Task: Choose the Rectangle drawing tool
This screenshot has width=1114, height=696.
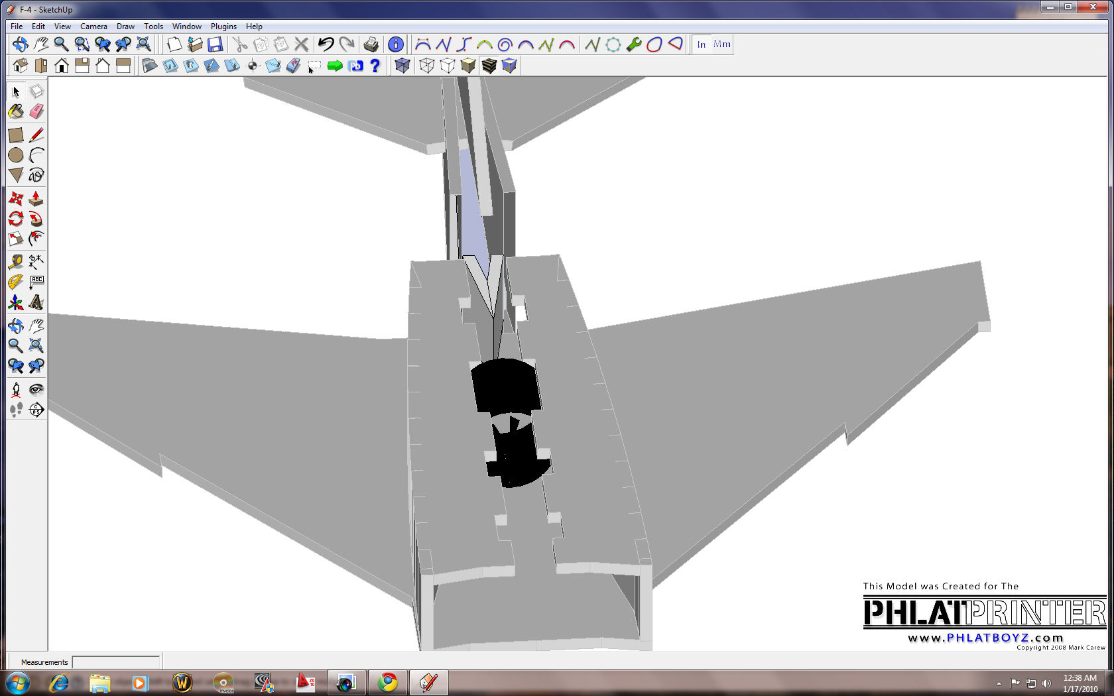Action: pyautogui.click(x=16, y=135)
